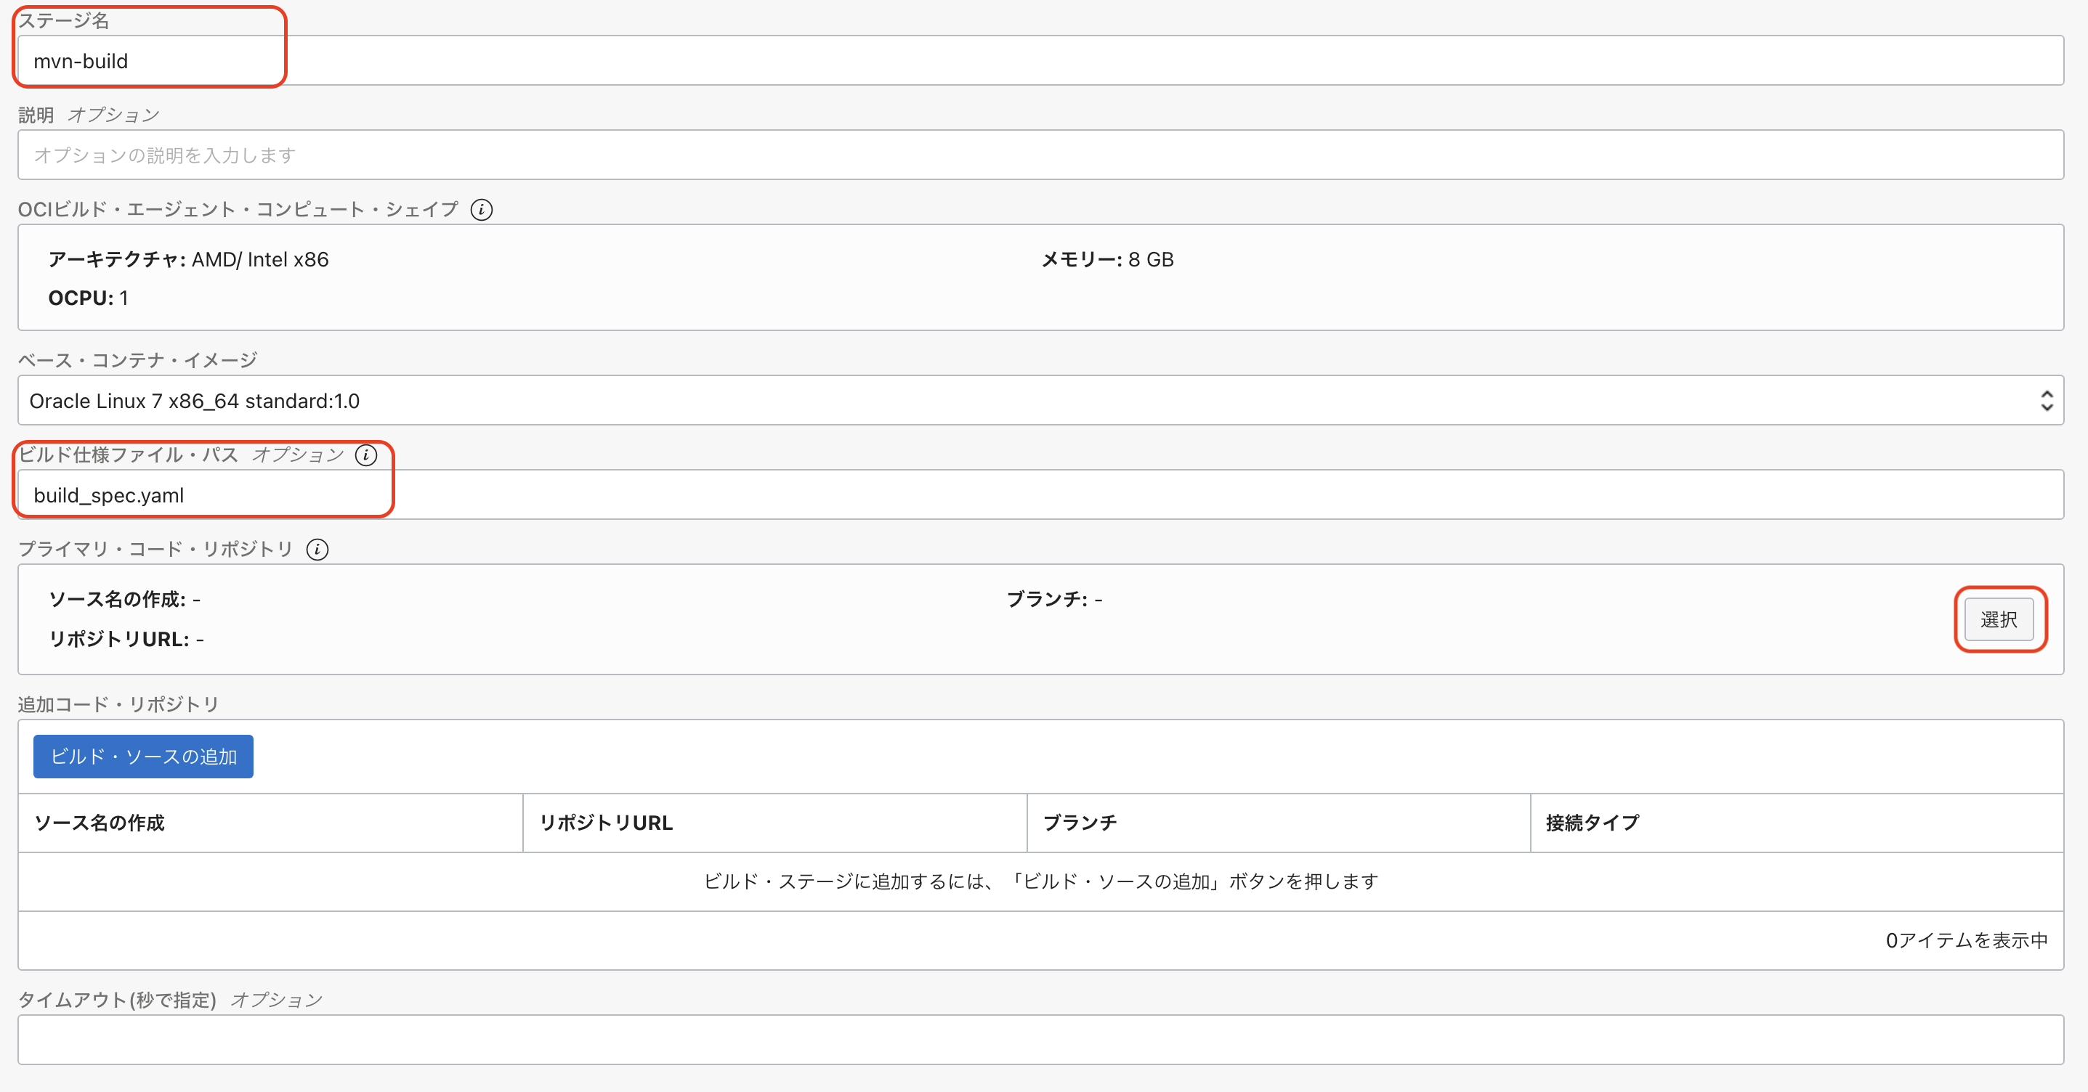Click the タイムアウト input field
The height and width of the screenshot is (1092, 2088).
tap(1041, 1040)
